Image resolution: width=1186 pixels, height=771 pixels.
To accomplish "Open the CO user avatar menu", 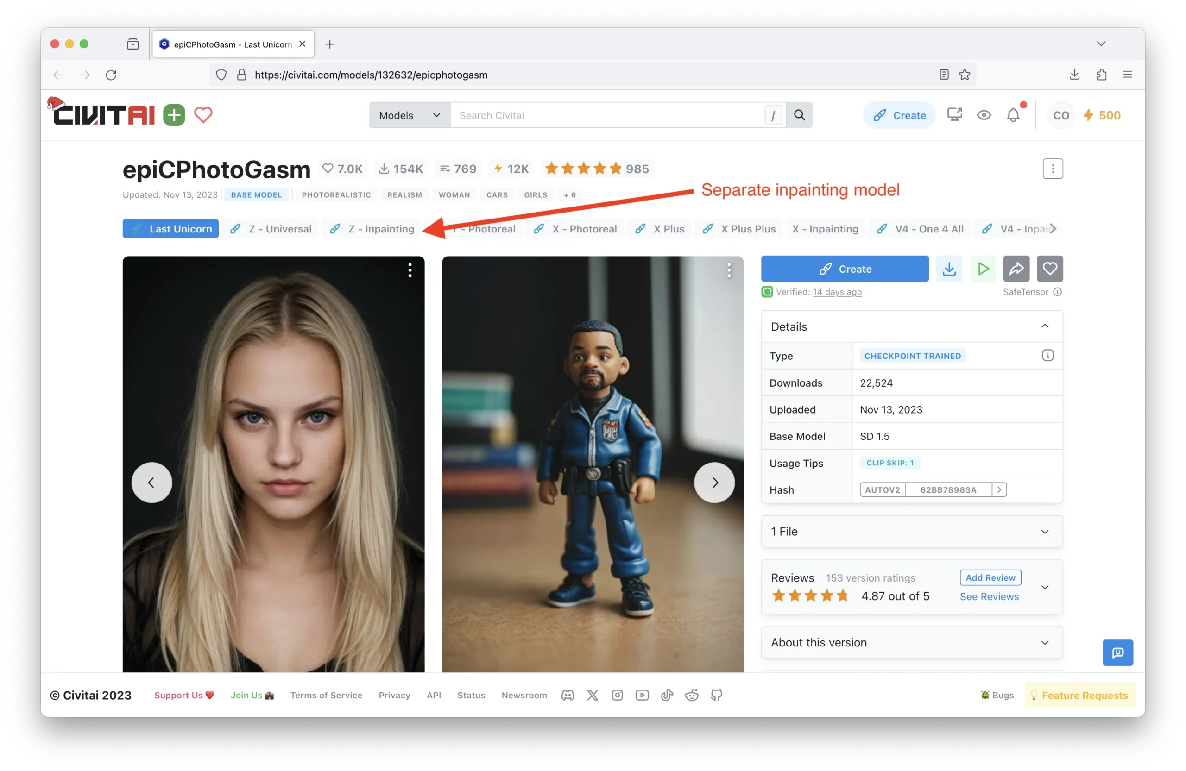I will click(1061, 115).
